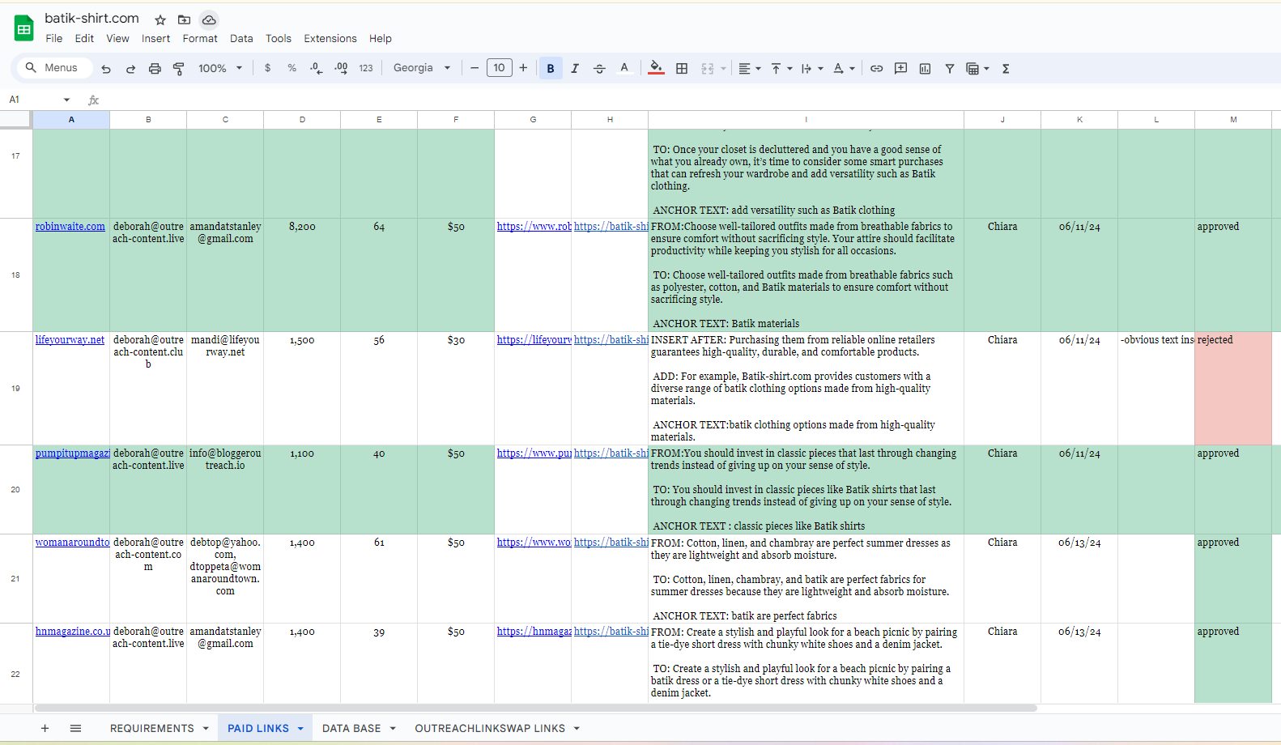
Task: Open the Name box dropdown arrow
Action: pos(66,100)
